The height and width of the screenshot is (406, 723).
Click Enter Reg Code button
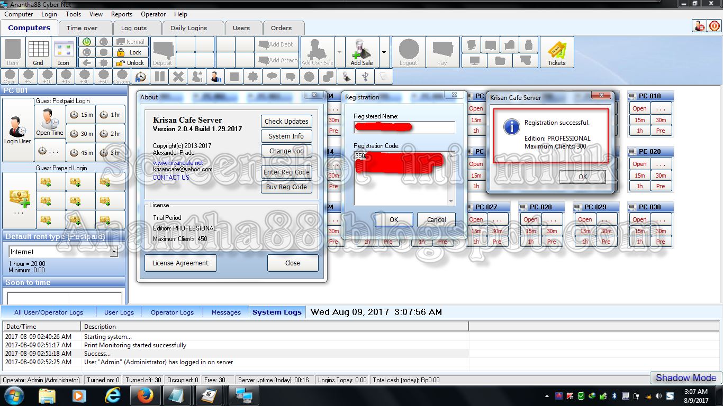pos(286,172)
